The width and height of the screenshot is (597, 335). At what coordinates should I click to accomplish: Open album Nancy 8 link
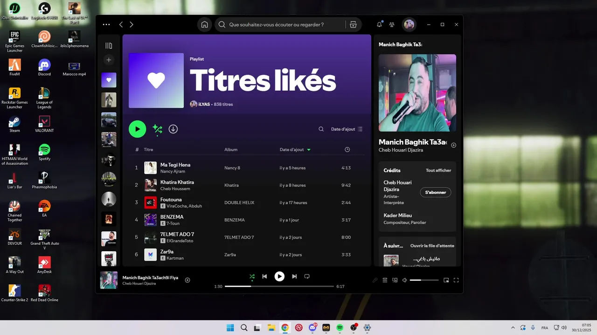click(232, 168)
